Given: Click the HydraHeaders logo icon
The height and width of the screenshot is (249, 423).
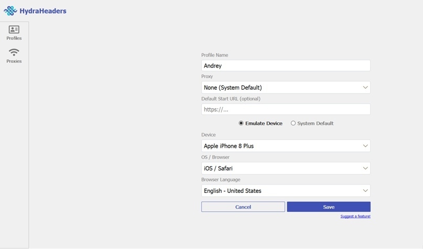Looking at the screenshot, I should 10,11.
